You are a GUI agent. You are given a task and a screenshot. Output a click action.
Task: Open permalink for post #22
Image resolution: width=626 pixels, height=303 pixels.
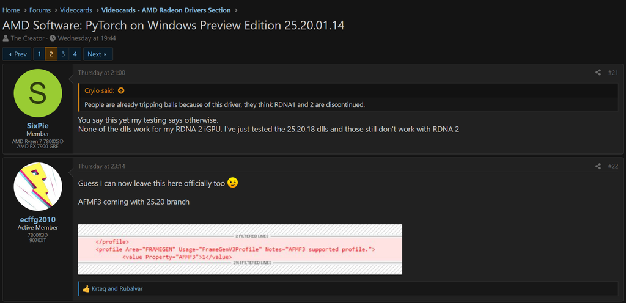coord(613,166)
